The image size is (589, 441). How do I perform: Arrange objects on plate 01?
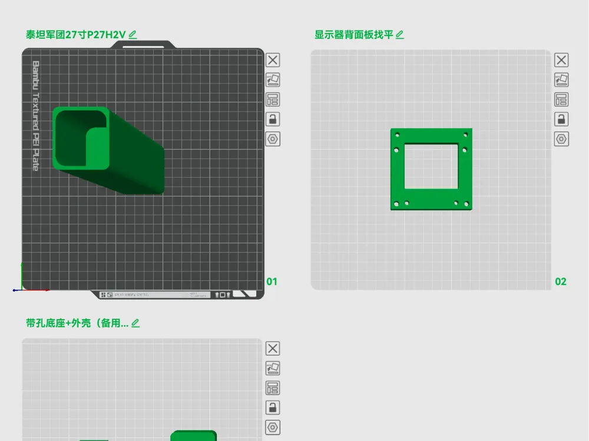(x=273, y=100)
